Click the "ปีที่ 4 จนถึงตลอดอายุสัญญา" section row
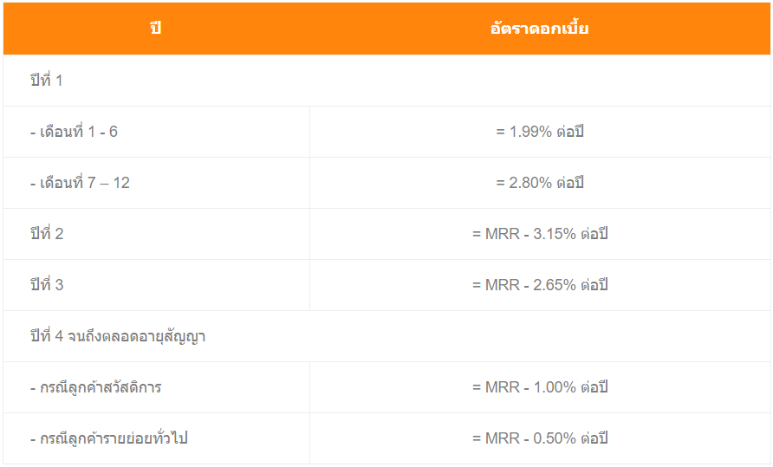 (118, 336)
